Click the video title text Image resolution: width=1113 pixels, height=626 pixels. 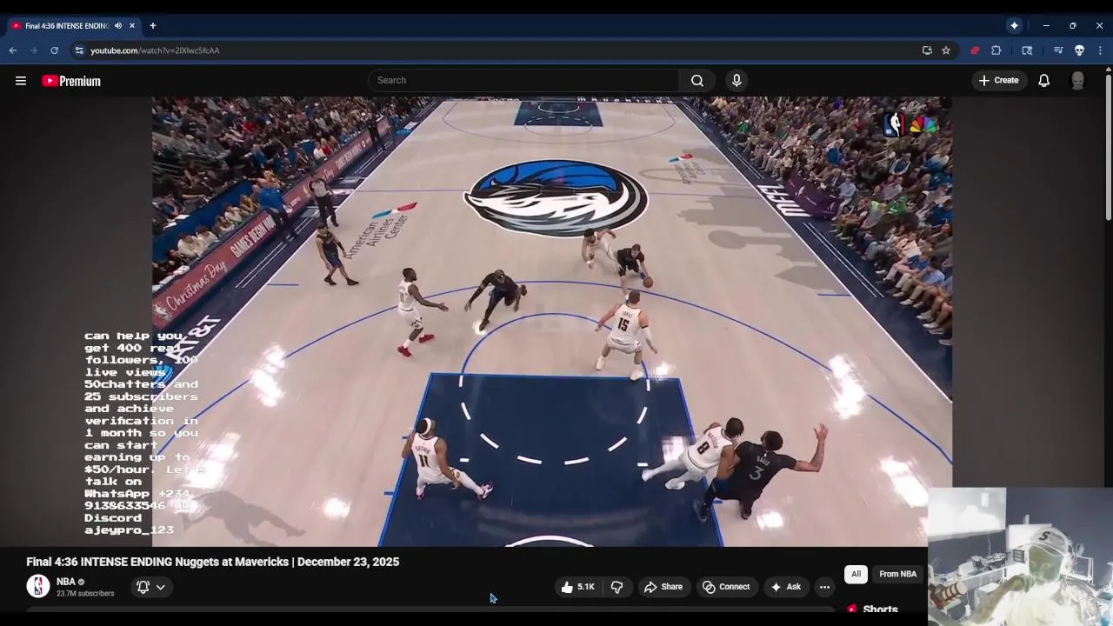pos(213,562)
